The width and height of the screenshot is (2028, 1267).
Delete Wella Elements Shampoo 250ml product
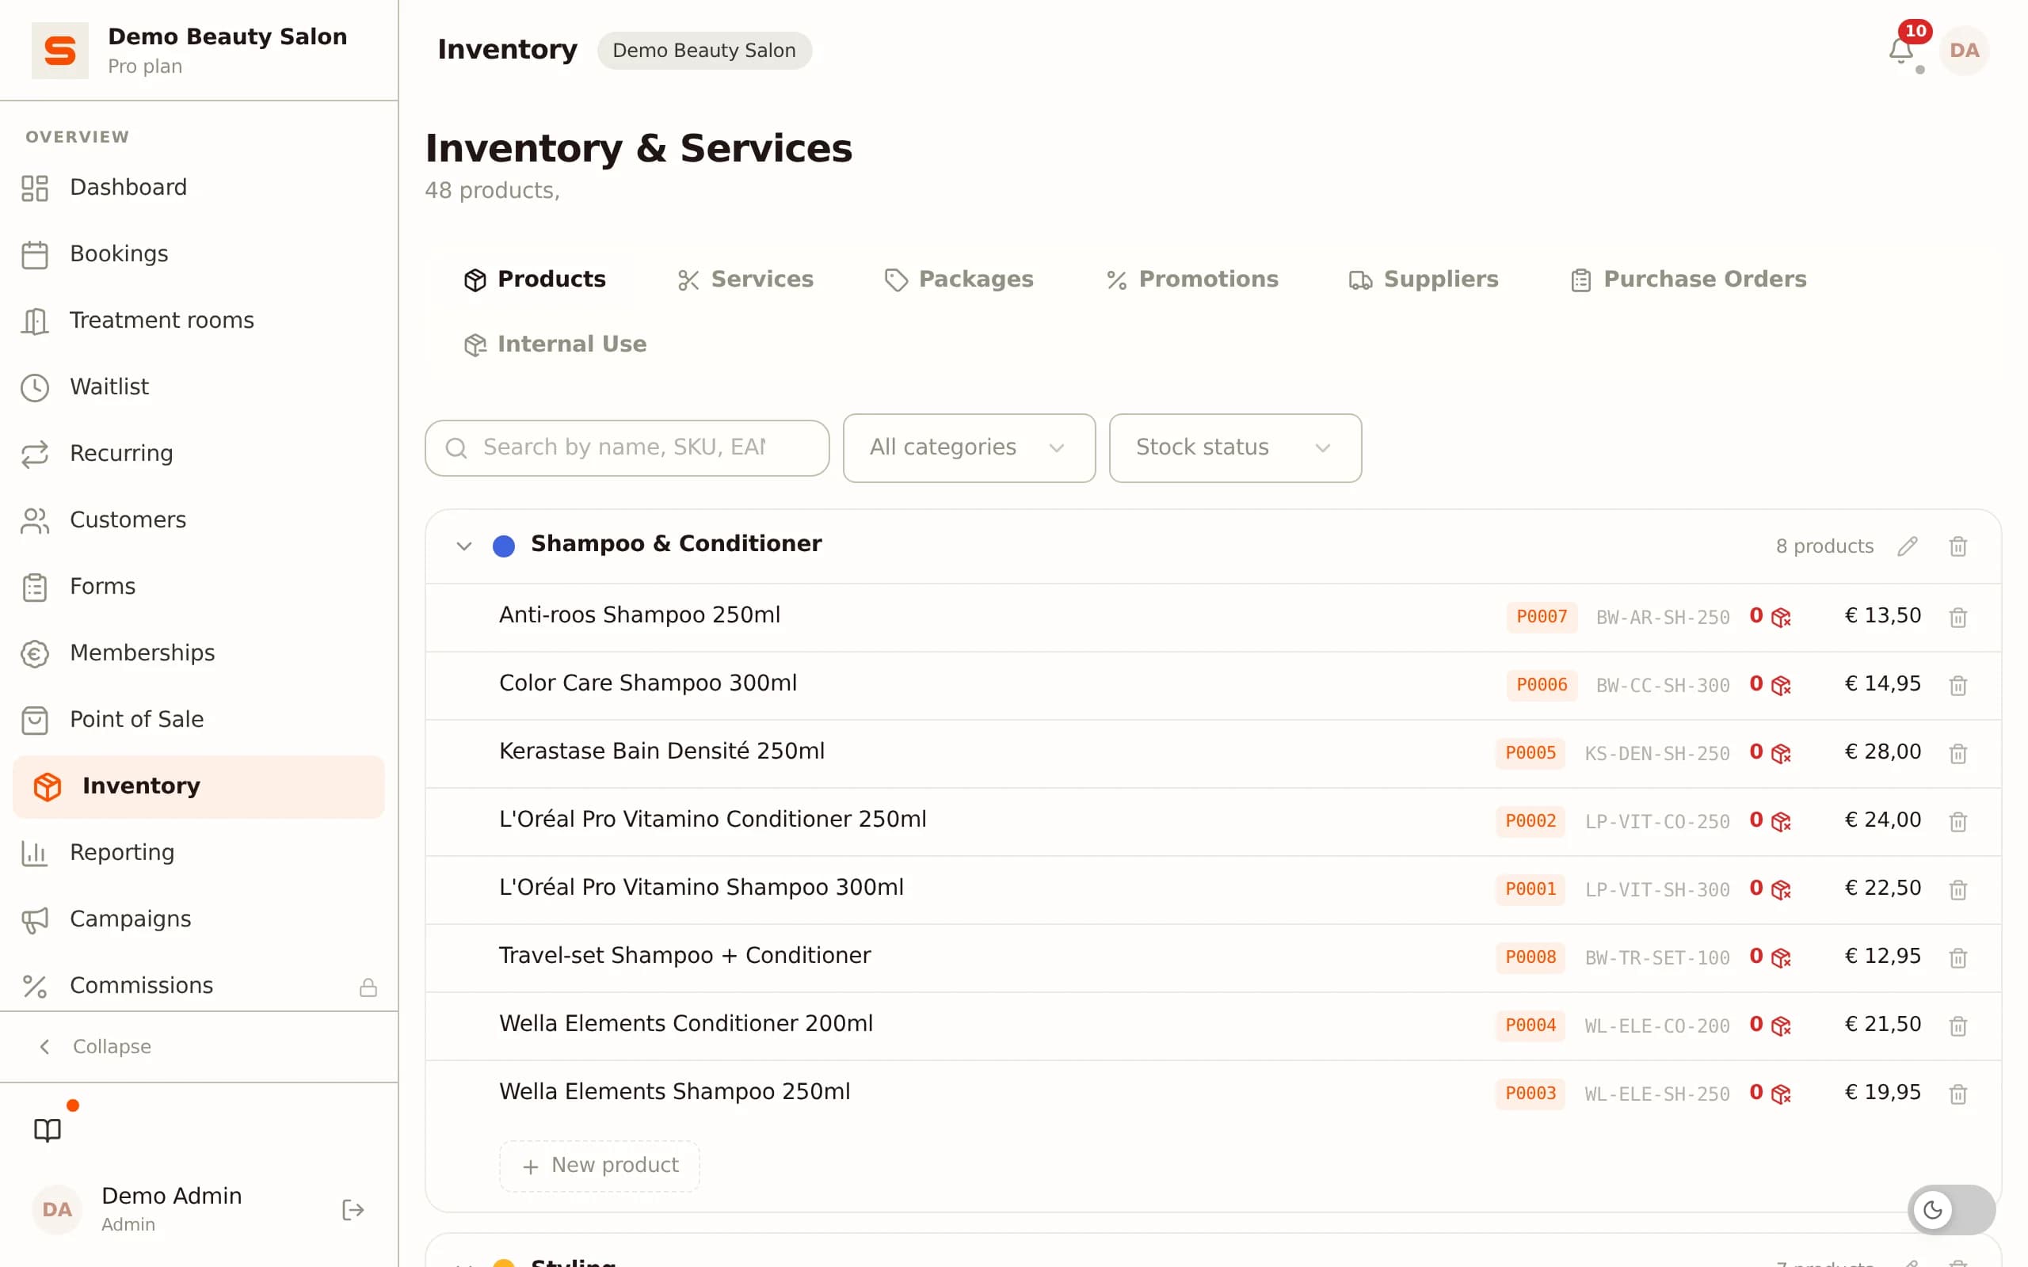(x=1957, y=1094)
